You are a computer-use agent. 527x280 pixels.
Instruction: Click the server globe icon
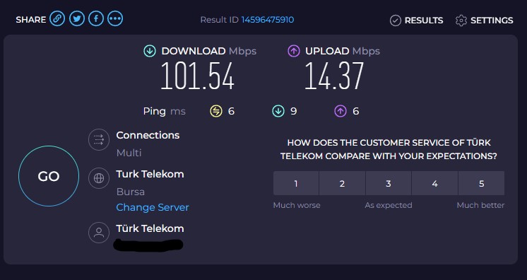(99, 178)
